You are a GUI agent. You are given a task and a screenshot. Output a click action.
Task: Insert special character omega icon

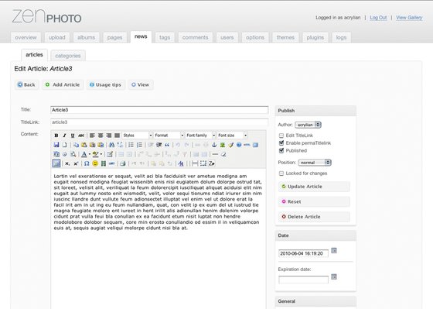point(87,163)
